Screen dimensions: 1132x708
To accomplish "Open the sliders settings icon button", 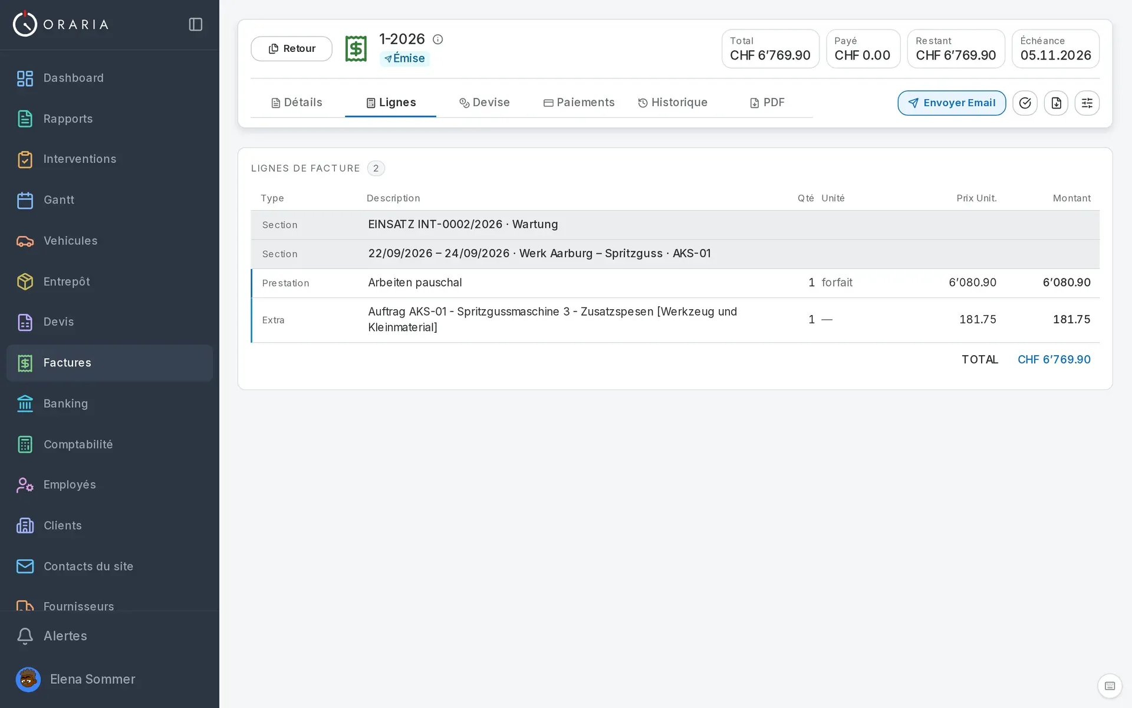I will coord(1087,103).
